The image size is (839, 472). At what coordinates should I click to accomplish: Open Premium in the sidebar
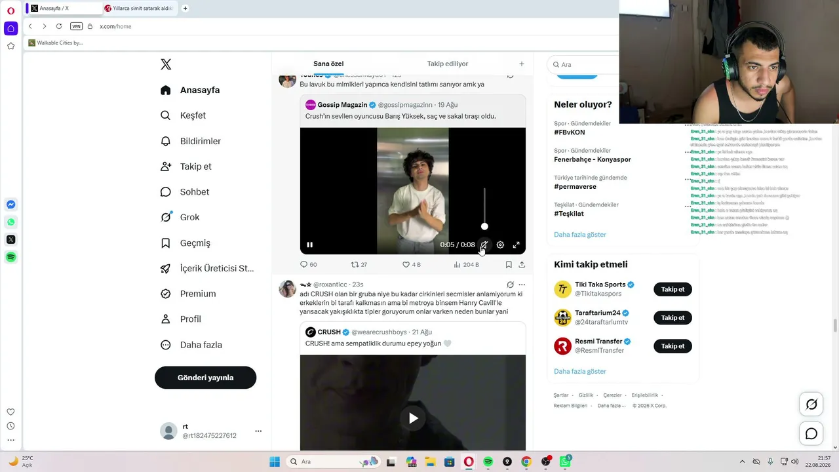point(188,294)
